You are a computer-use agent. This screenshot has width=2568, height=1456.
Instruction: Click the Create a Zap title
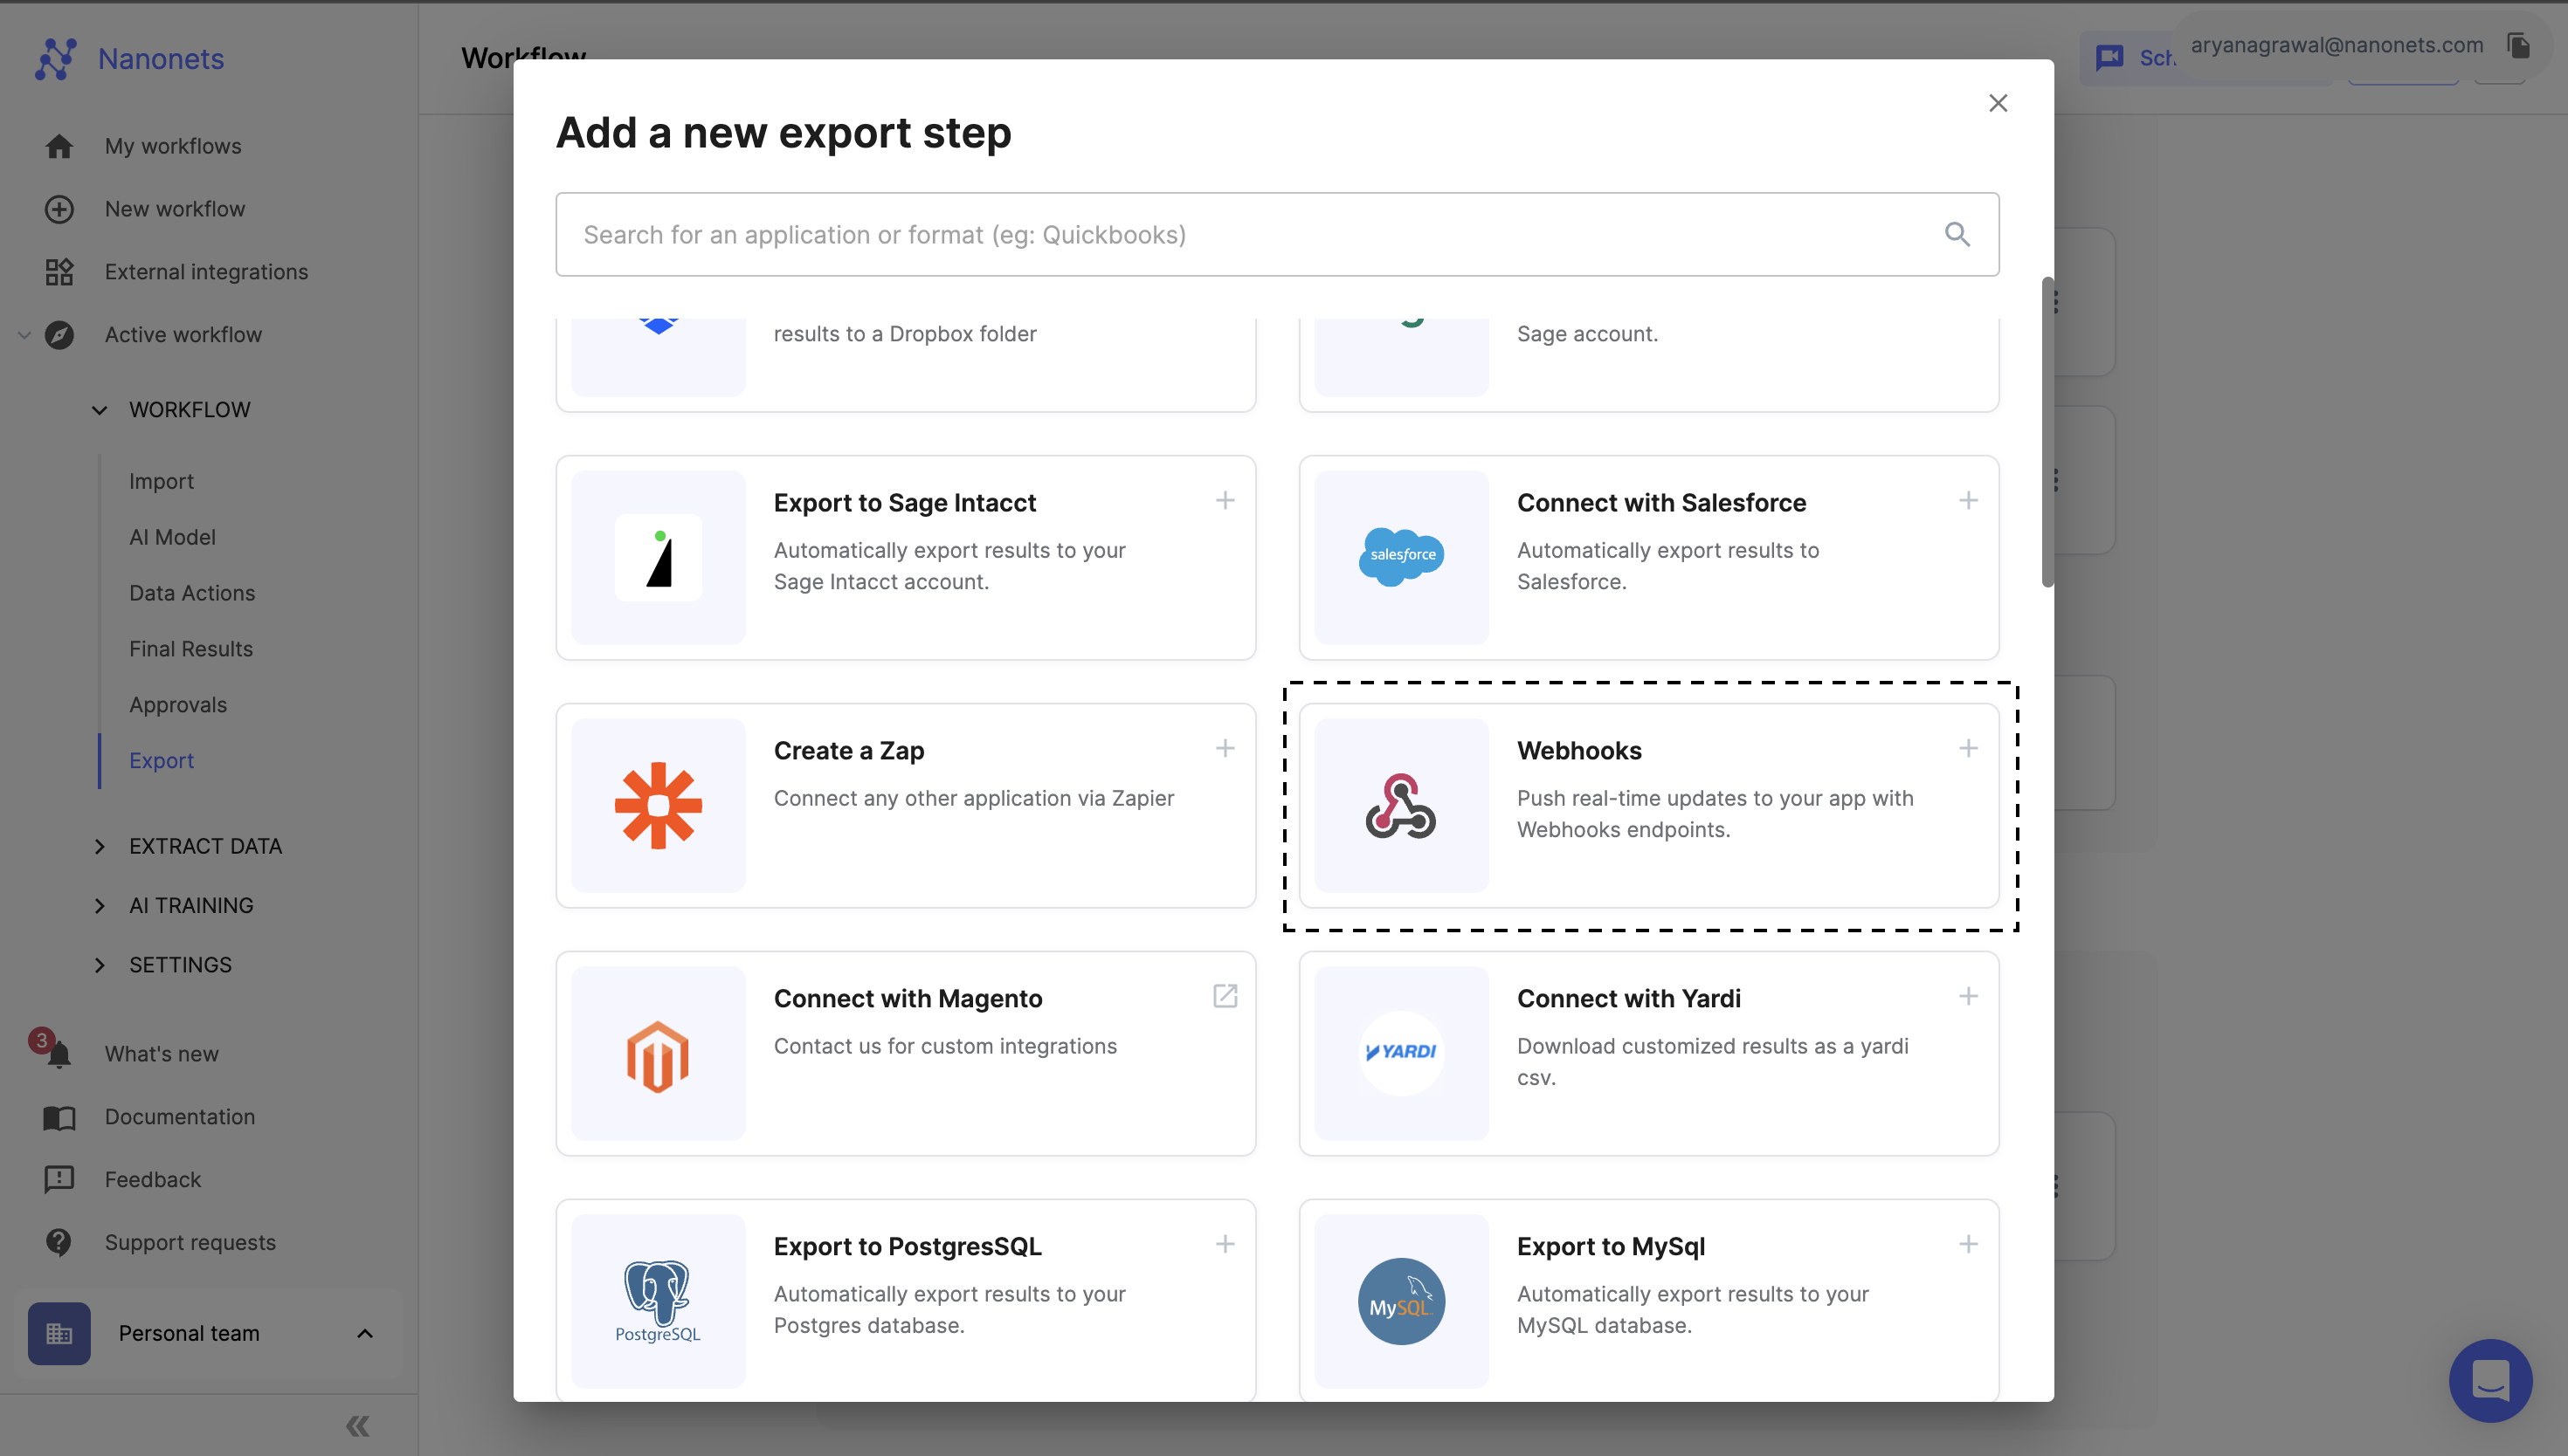(848, 751)
